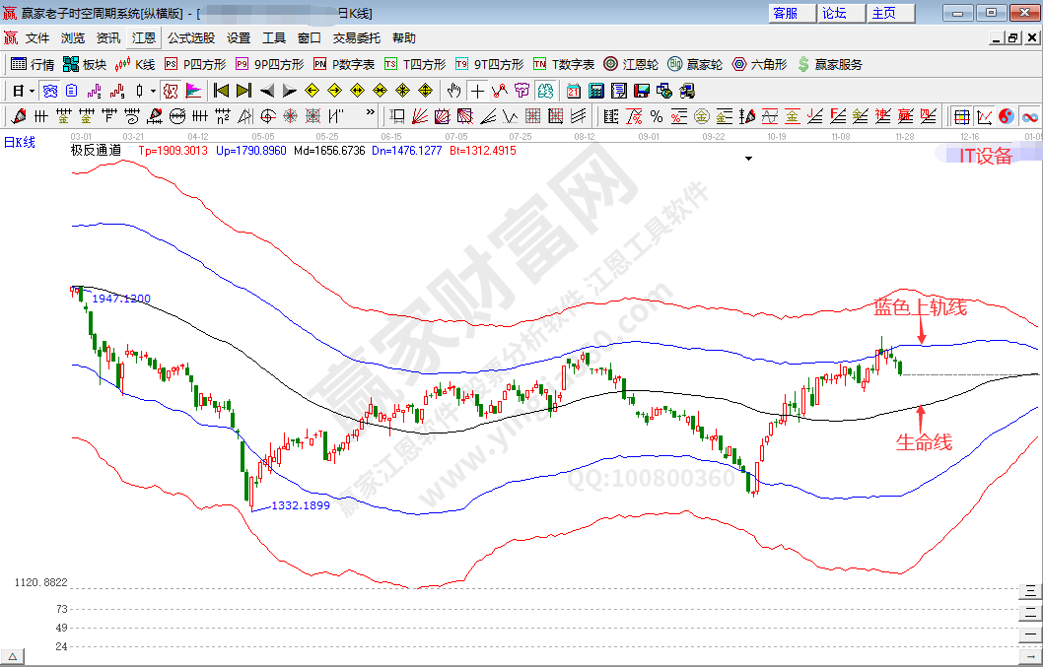Open the 日 period dropdown arrow
Image resolution: width=1043 pixels, height=667 pixels.
[x=32, y=91]
